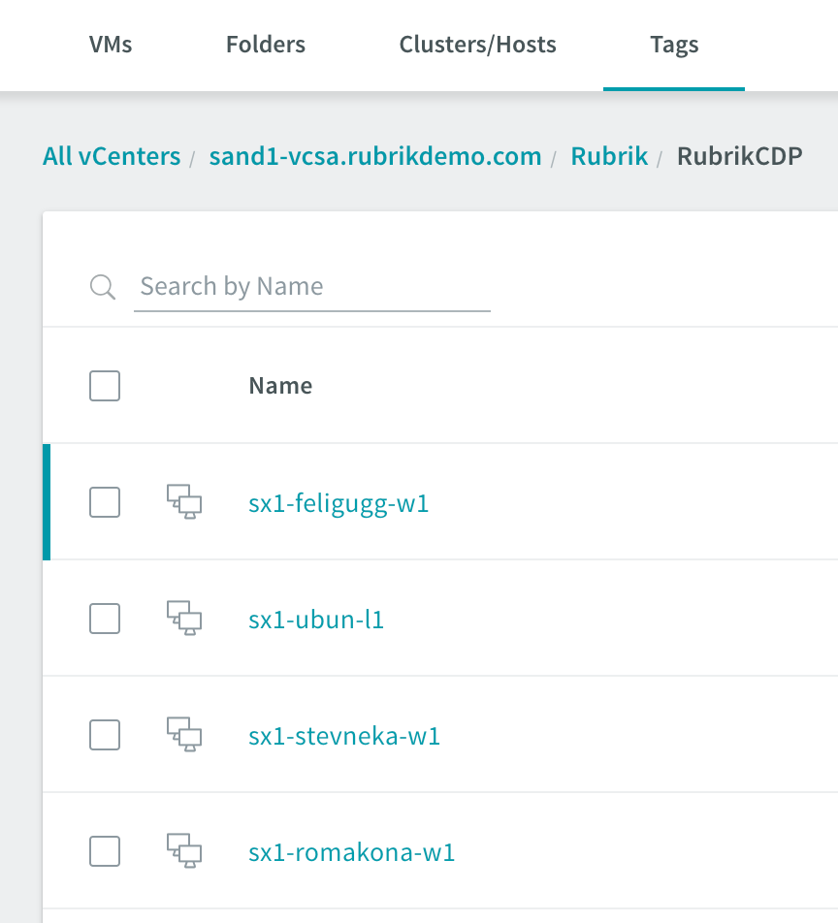This screenshot has width=838, height=923.
Task: Go to the Clusters/Hosts tab
Action: pyautogui.click(x=477, y=45)
